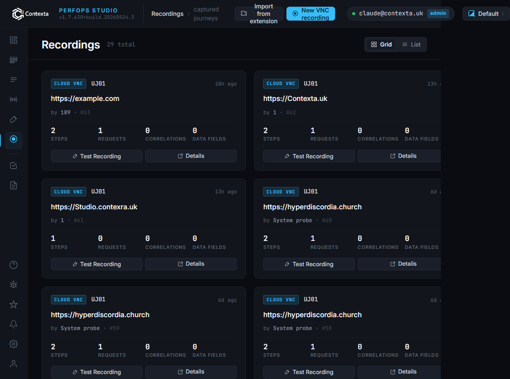The height and width of the screenshot is (379, 510).
Task: Click '10h ago' timestamp on example.com card
Action: [x=226, y=84]
